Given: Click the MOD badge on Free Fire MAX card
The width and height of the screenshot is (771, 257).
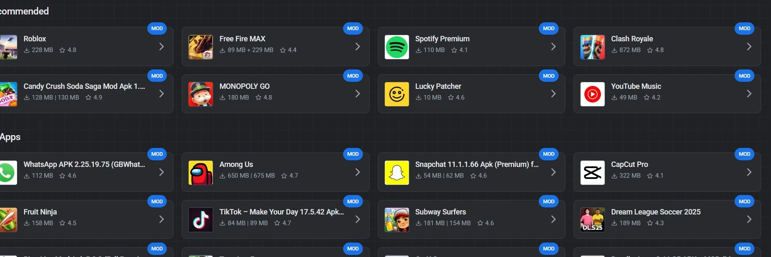Looking at the screenshot, I should click(x=353, y=29).
